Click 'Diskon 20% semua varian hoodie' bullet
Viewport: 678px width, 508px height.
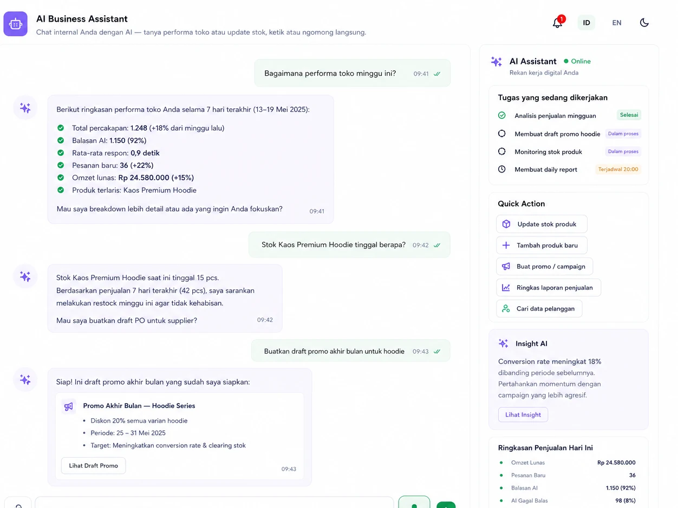click(x=139, y=421)
